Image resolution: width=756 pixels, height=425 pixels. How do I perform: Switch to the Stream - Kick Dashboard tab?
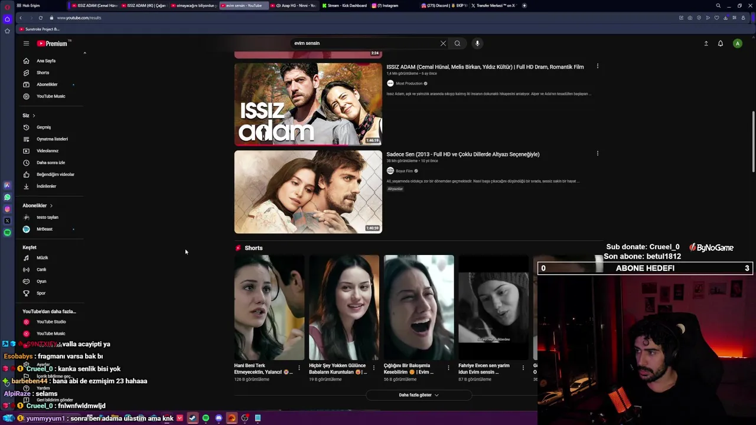click(x=344, y=5)
